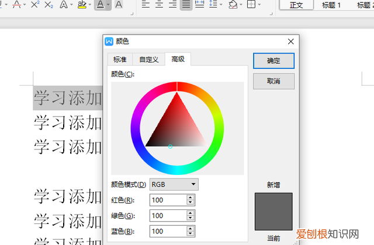Apply font color with the underlined A button
This screenshot has height=245, width=374.
[101, 4]
